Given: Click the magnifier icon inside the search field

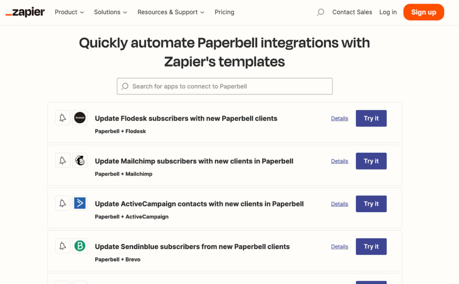Looking at the screenshot, I should 125,86.
